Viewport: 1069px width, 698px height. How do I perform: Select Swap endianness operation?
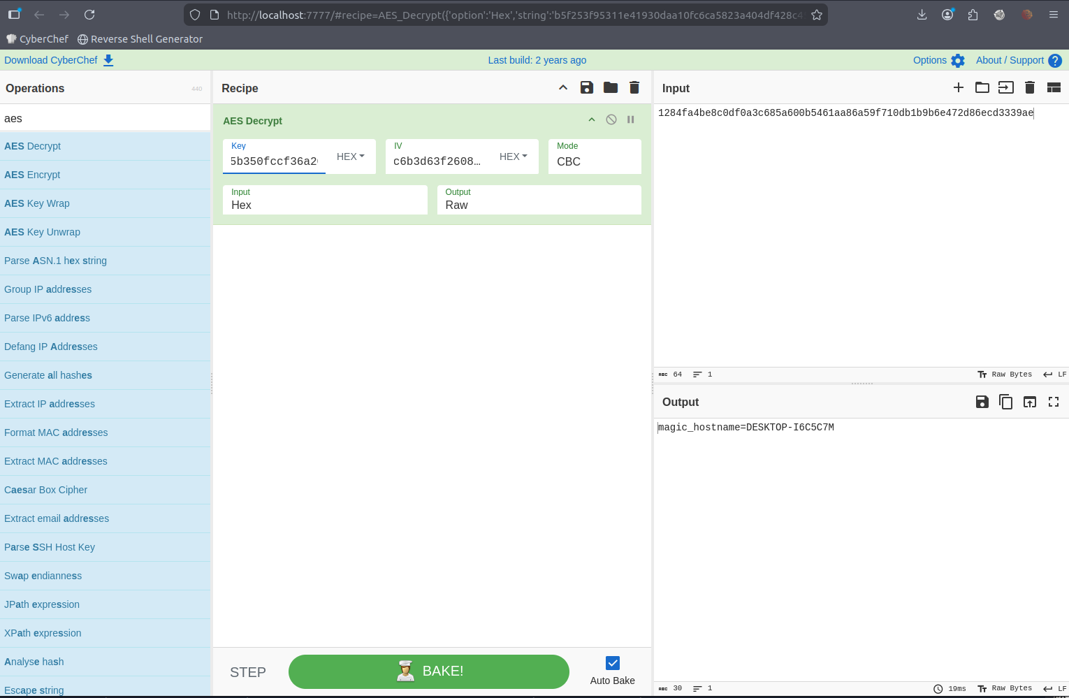point(105,576)
